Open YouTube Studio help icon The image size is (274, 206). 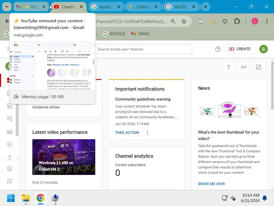(x=218, y=49)
